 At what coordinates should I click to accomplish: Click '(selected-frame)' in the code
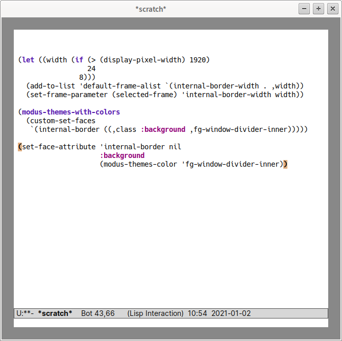click(144, 95)
